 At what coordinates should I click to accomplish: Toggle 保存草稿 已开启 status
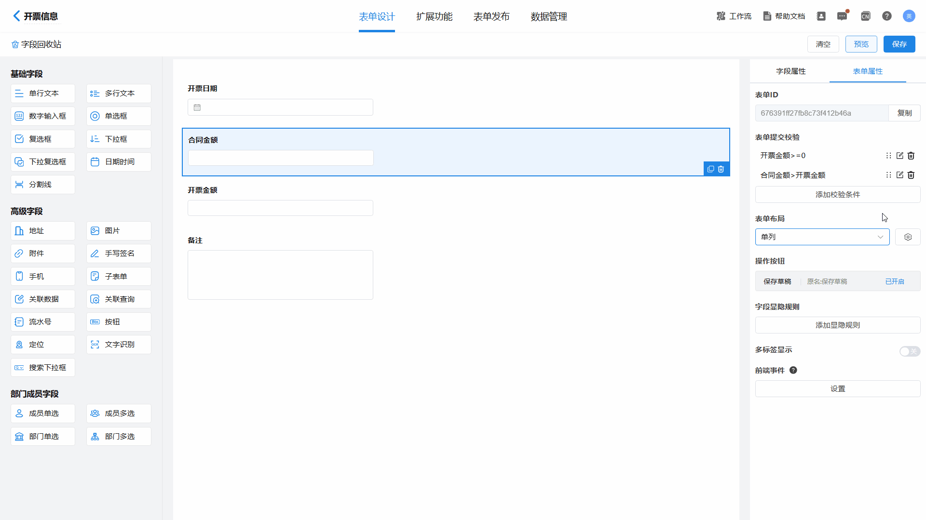coord(895,281)
